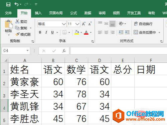
Task: Click the 粘贴 (Paste) clipboard icon
Action: click(x=9, y=24)
